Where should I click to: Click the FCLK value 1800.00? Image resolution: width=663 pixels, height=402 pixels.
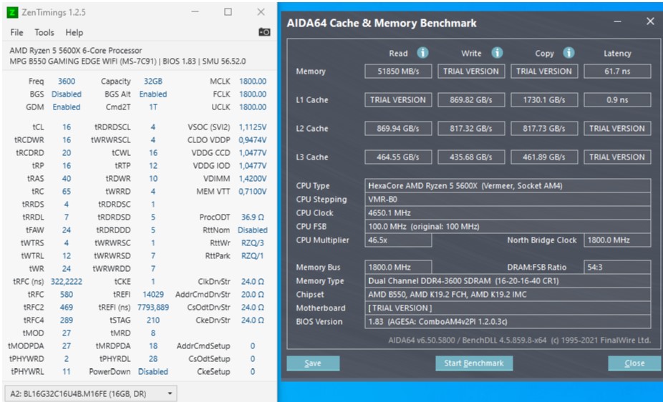(x=253, y=94)
